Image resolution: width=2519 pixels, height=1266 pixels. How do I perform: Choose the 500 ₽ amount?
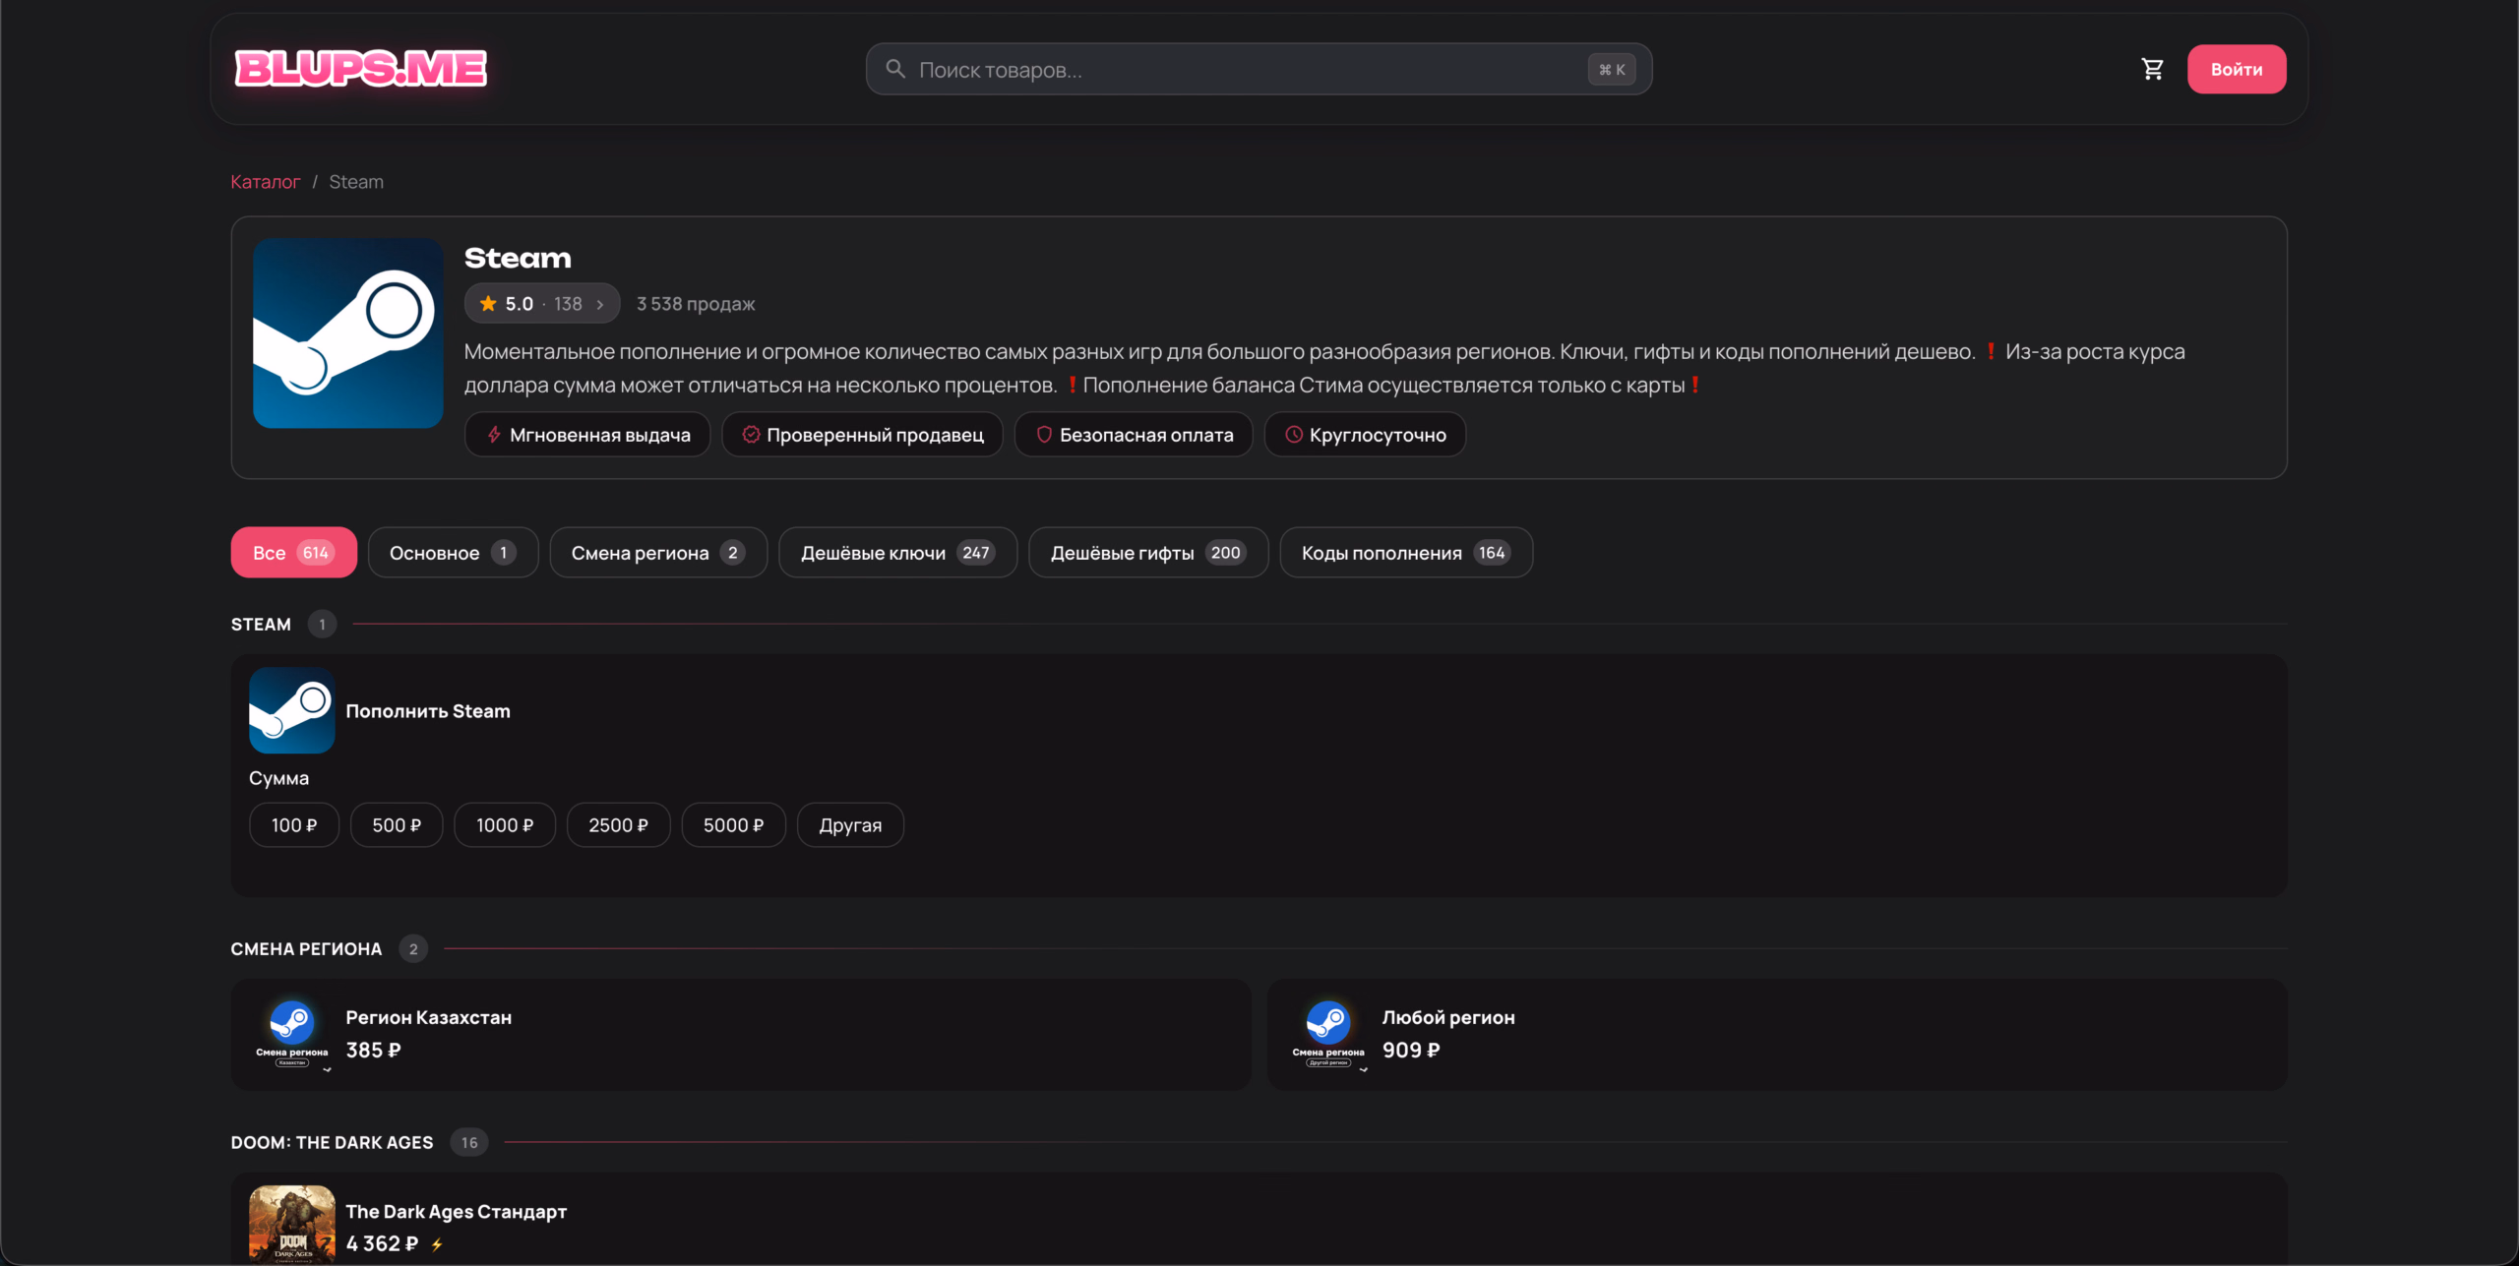(x=397, y=824)
